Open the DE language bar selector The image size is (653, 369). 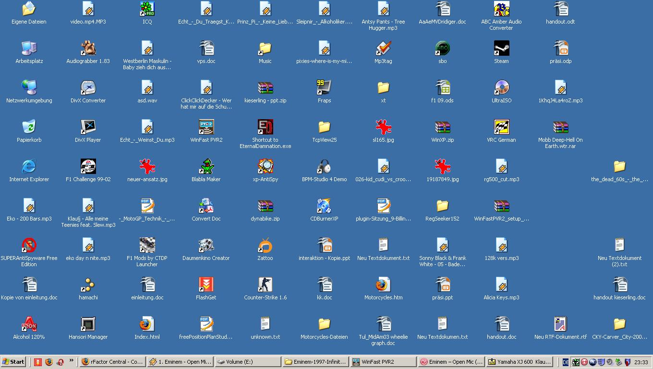(x=566, y=362)
